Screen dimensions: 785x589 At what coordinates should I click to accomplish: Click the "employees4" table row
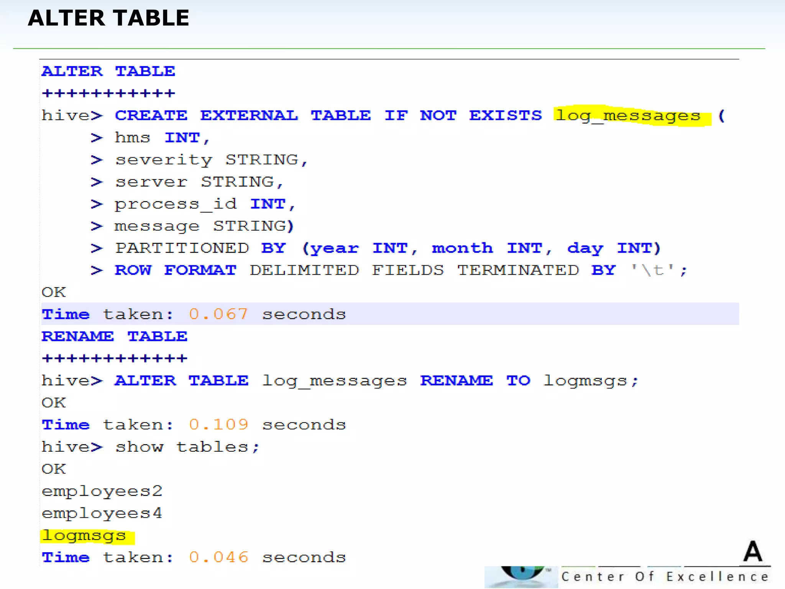pyautogui.click(x=102, y=513)
